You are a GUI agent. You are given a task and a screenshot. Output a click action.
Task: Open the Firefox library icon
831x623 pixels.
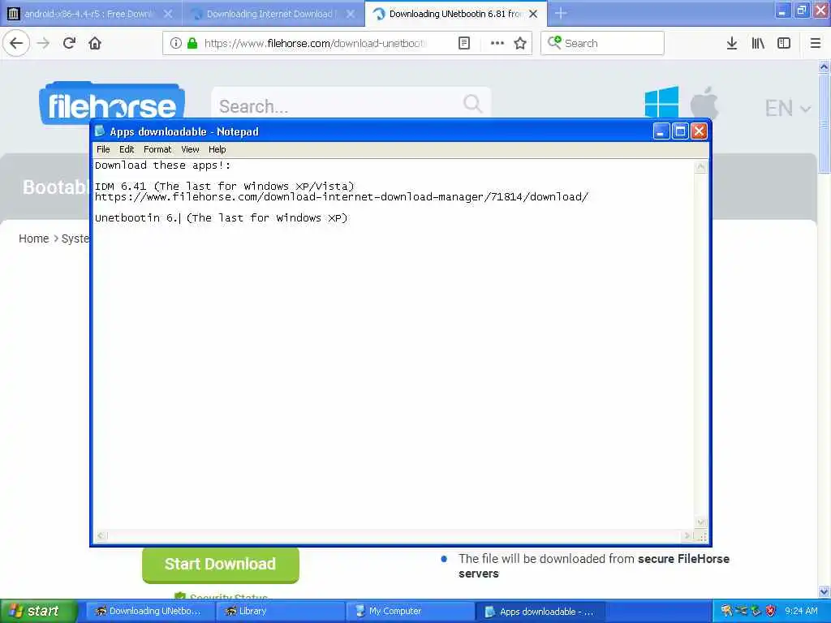(x=758, y=43)
